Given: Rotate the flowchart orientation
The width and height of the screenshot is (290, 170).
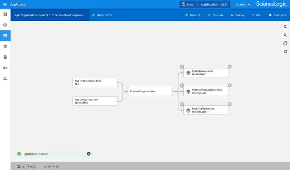Looking at the screenshot, I should click(x=285, y=43).
